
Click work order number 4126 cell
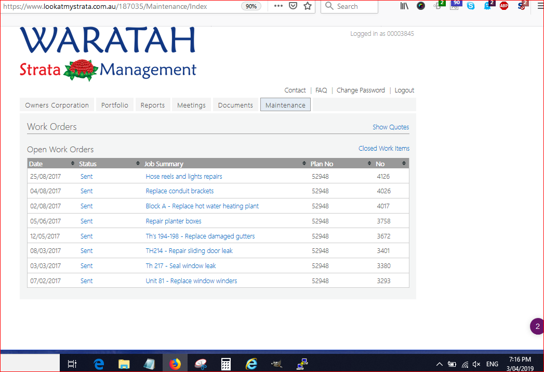pyautogui.click(x=383, y=176)
